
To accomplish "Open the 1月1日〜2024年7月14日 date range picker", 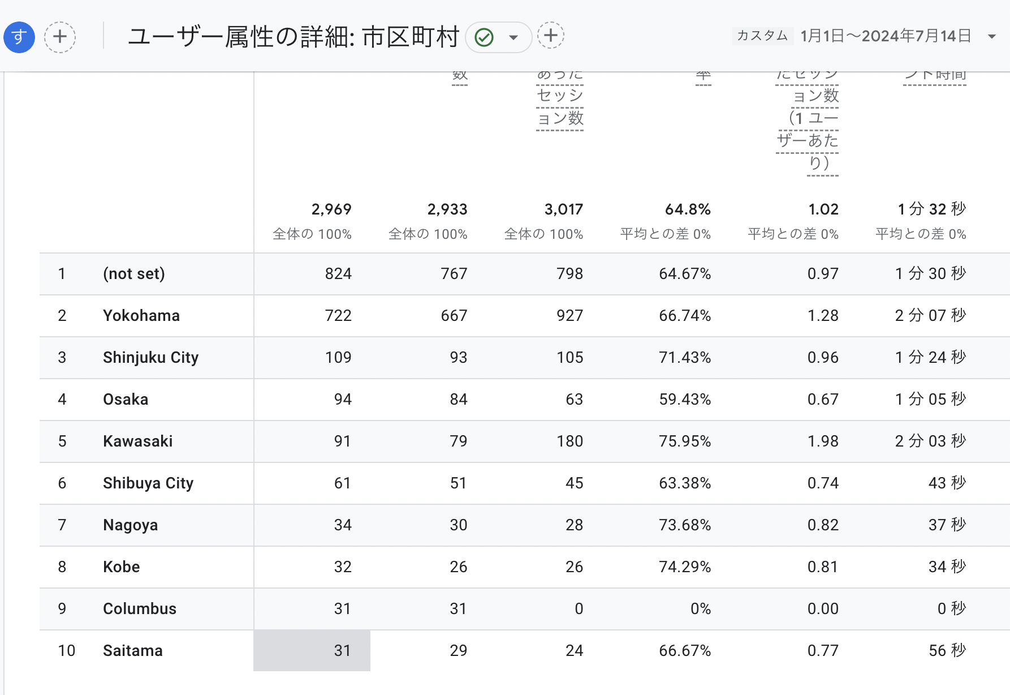I will pos(886,36).
